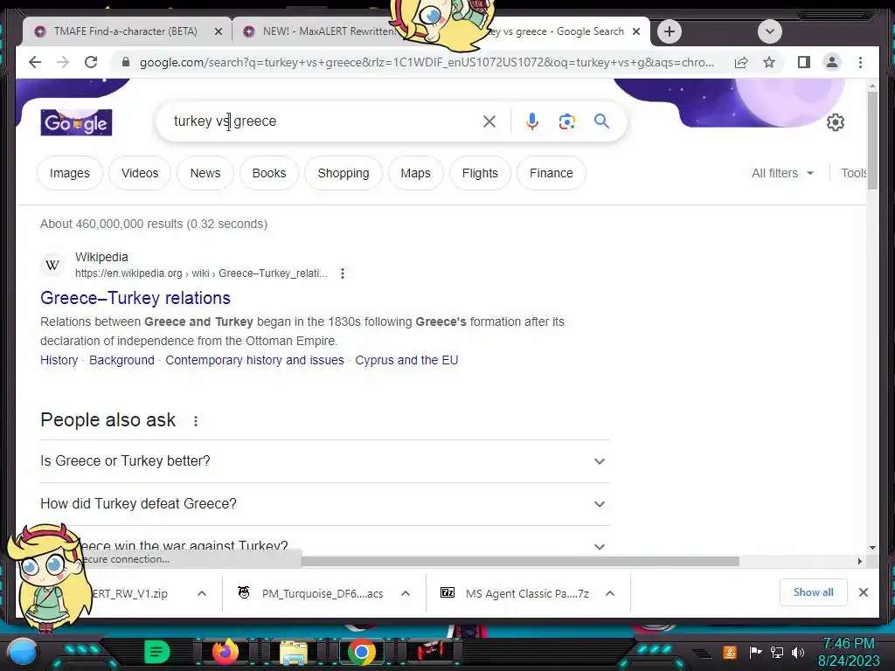Click the Google Doodle logo
The width and height of the screenshot is (895, 671).
click(x=77, y=122)
